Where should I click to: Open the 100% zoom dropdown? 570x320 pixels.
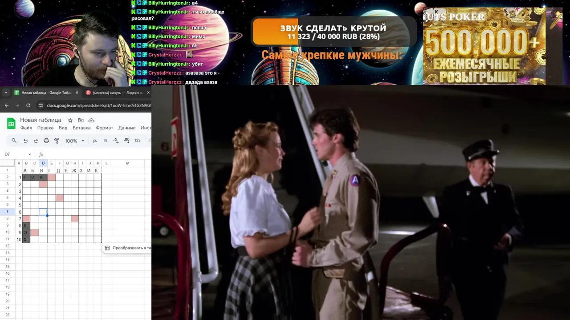(74, 140)
